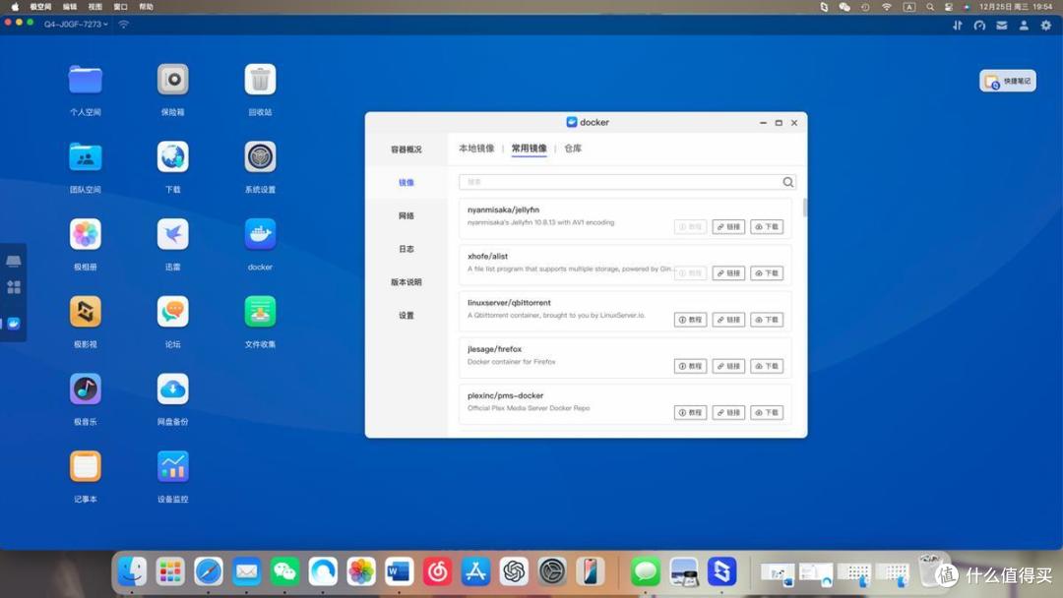Click 教程 for linuxserver/qbittorrent
This screenshot has height=598, width=1063.
pyautogui.click(x=690, y=320)
